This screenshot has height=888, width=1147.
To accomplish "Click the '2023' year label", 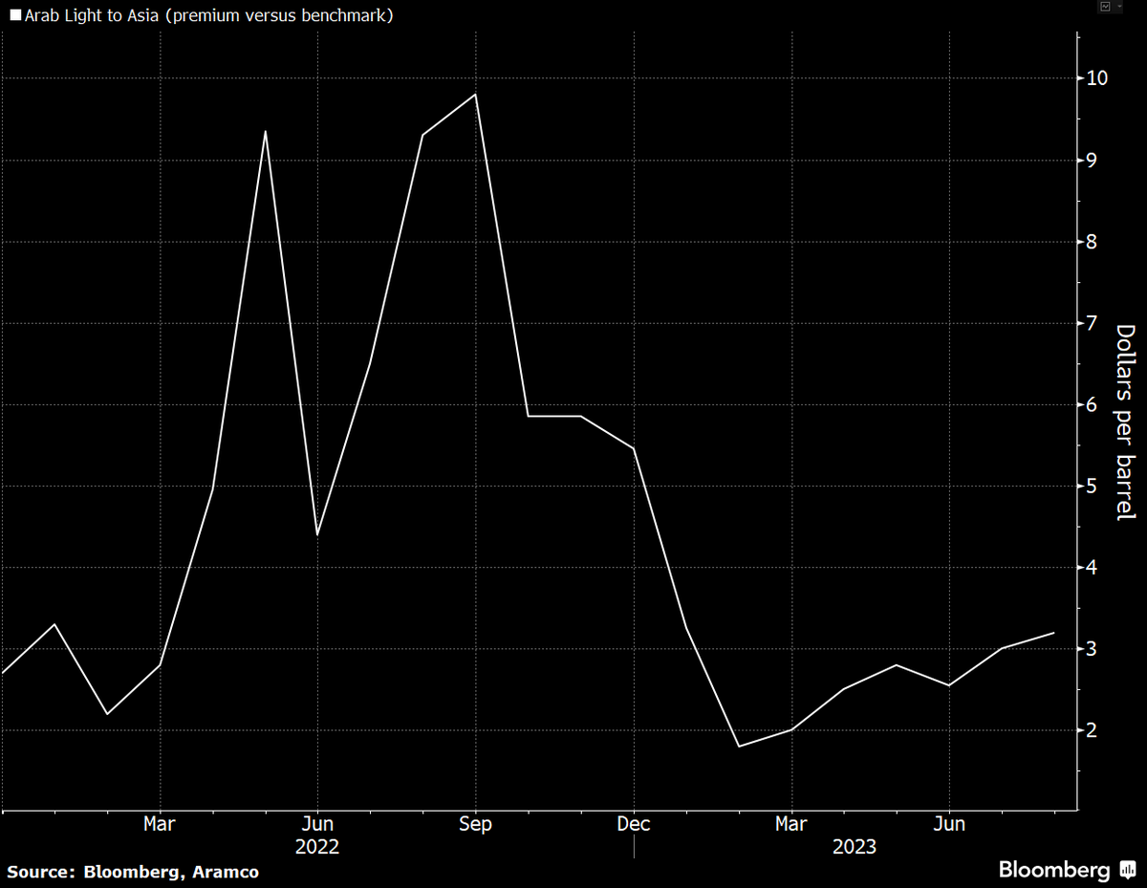I will click(854, 847).
